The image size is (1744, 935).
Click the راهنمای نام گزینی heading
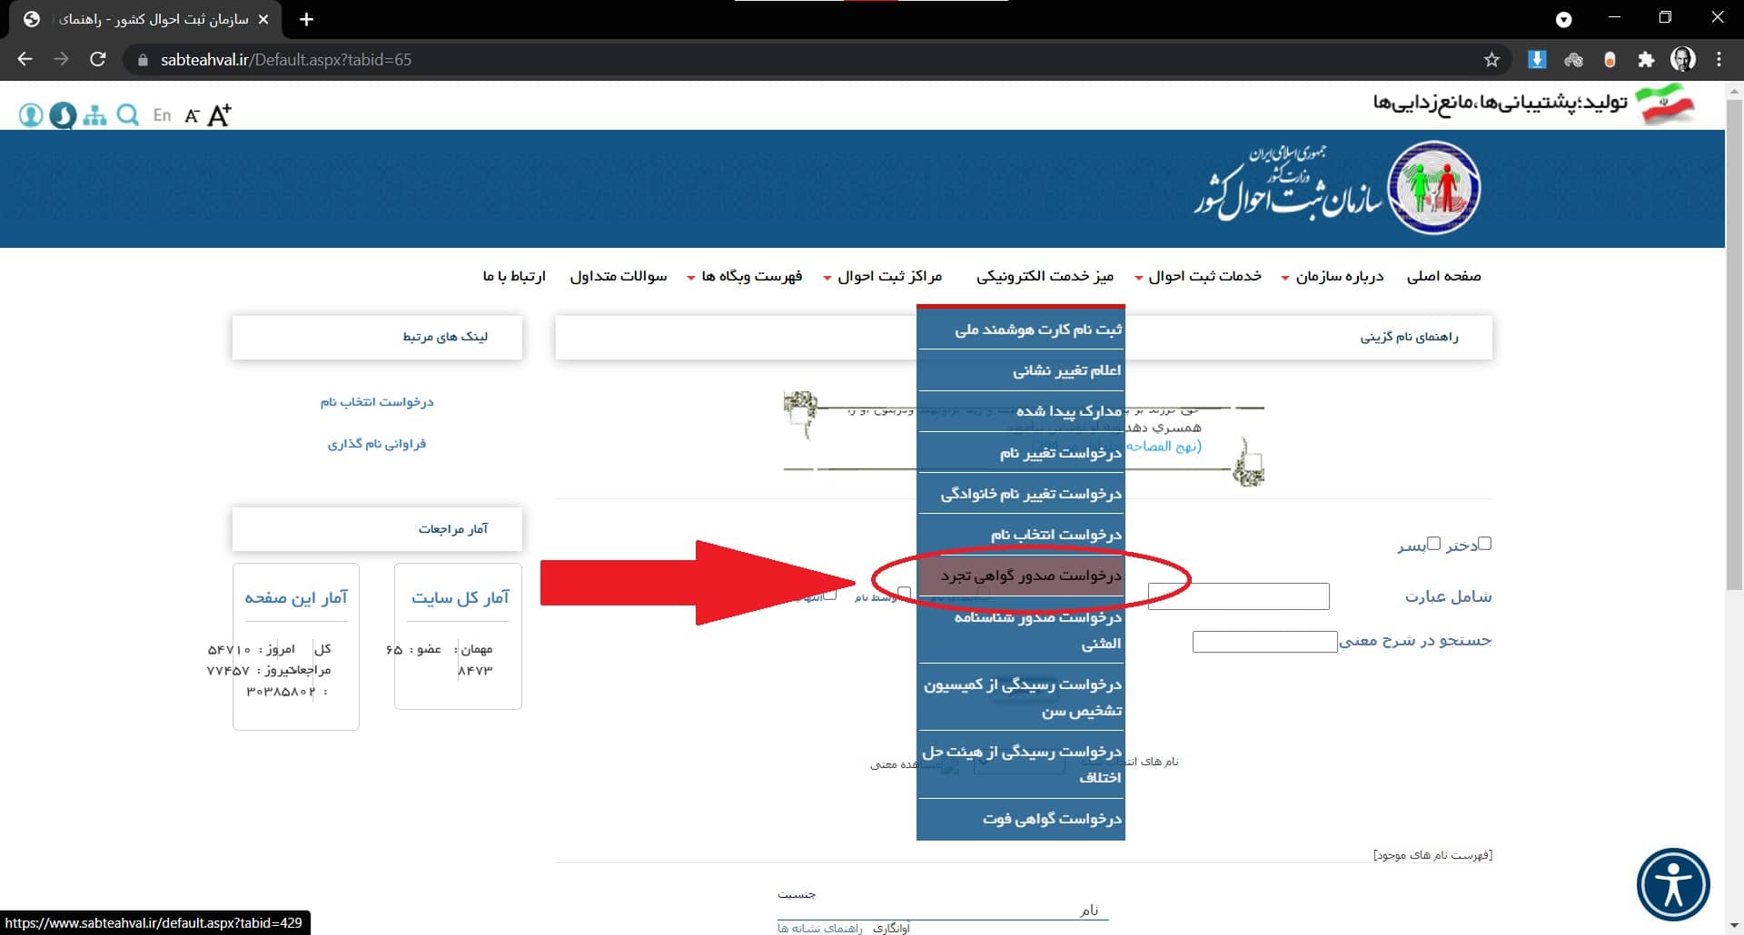(1409, 337)
